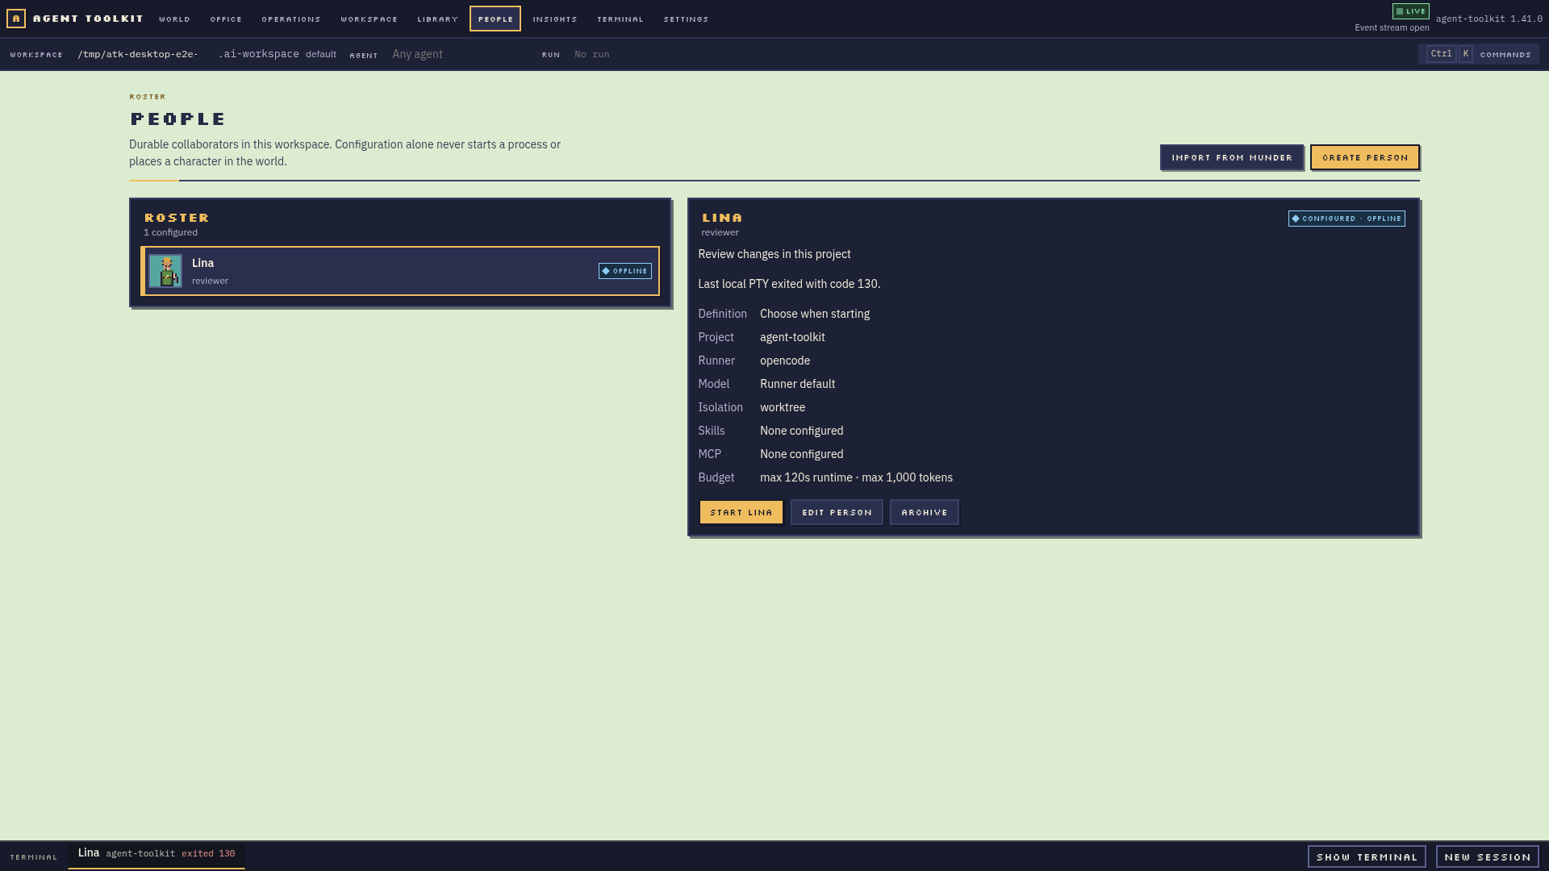This screenshot has width=1549, height=871.
Task: Open the Settings tab
Action: click(x=687, y=19)
